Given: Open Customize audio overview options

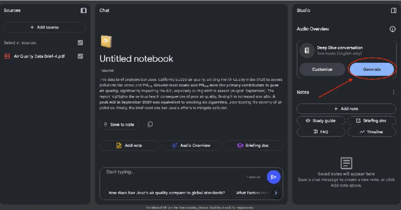Looking at the screenshot, I should 322,69.
